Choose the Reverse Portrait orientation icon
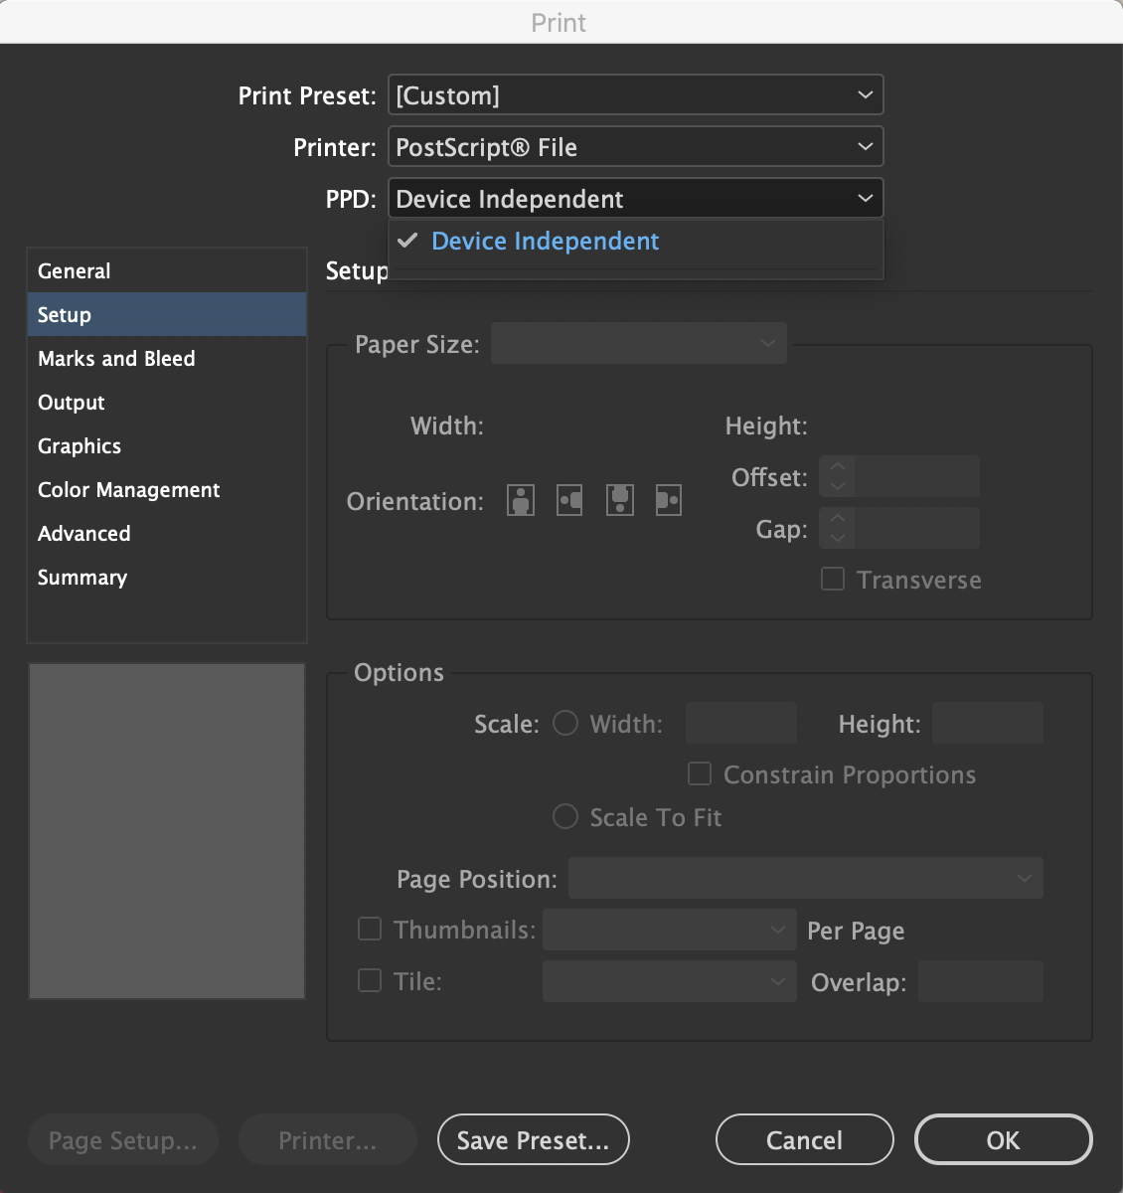1123x1193 pixels. [x=619, y=500]
